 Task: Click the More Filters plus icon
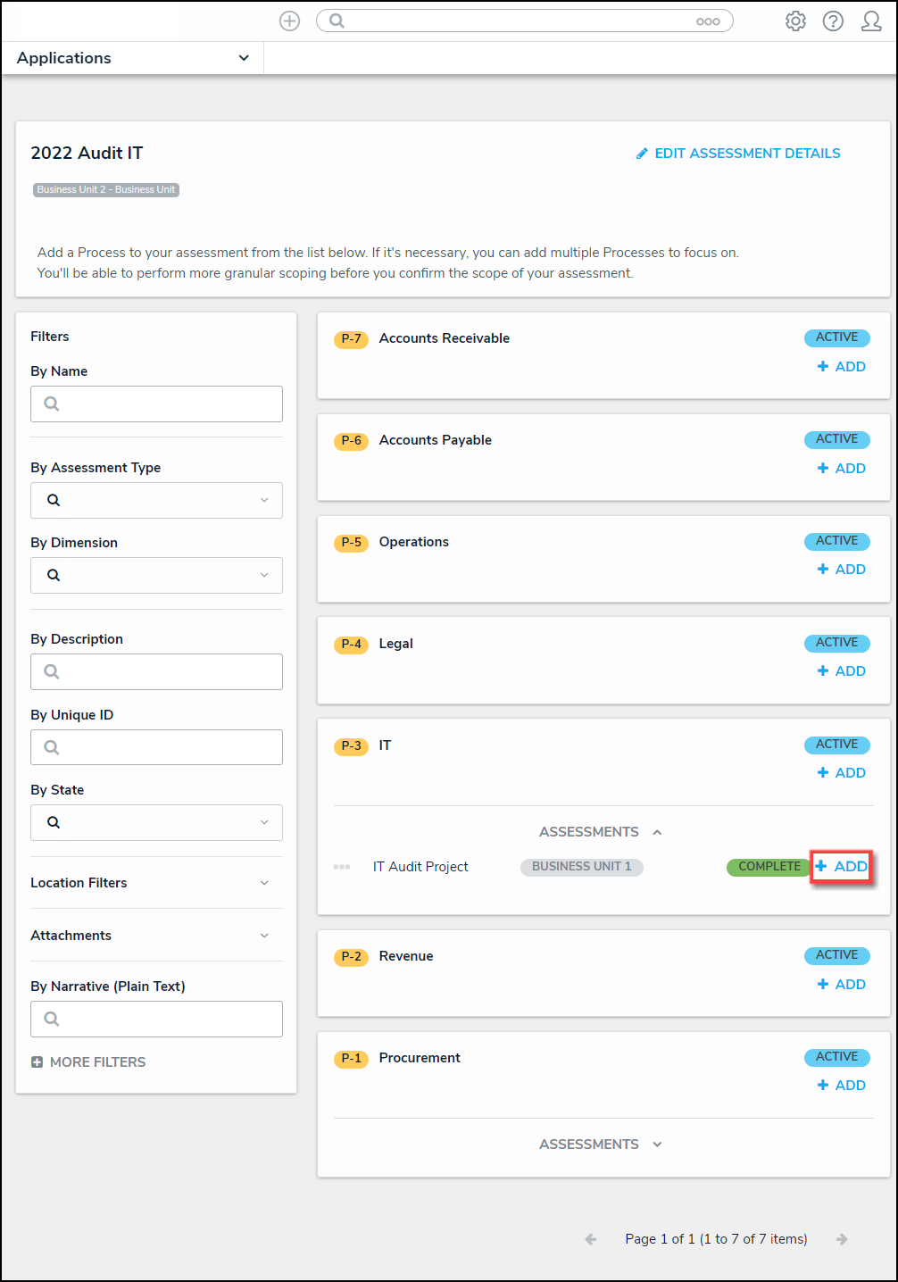coord(37,1062)
